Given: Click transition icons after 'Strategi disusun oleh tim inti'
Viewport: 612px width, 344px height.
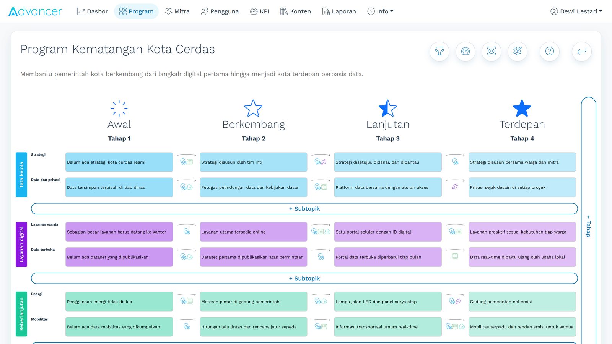Looking at the screenshot, I should [321, 162].
